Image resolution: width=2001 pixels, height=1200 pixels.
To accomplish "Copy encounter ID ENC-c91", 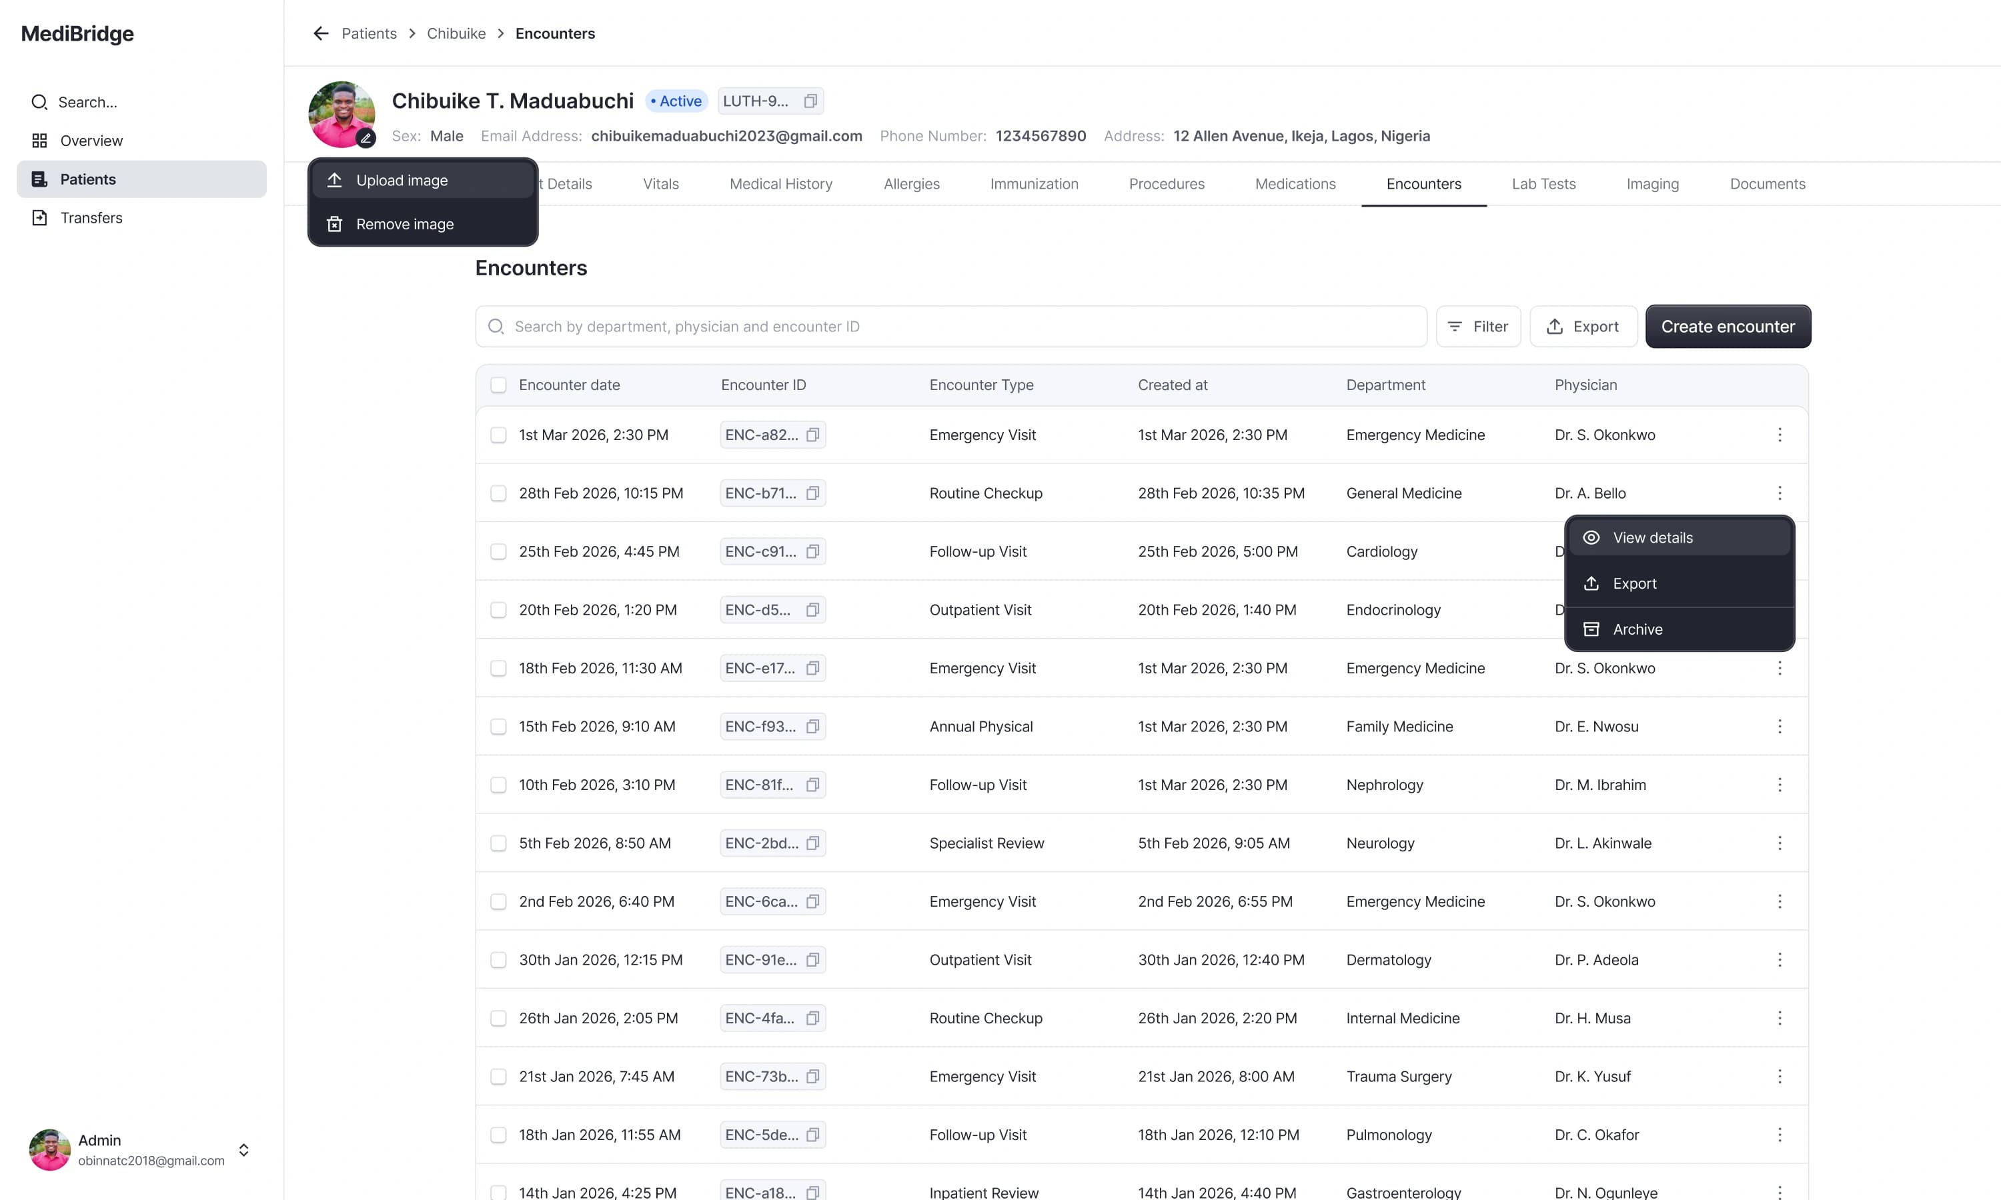I will [x=813, y=551].
